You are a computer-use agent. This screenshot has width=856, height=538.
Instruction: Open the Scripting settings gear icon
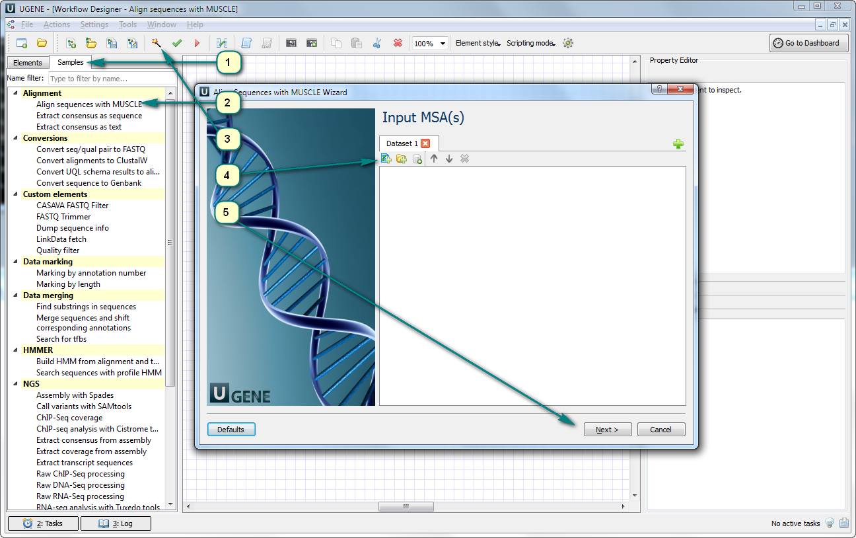(x=567, y=42)
